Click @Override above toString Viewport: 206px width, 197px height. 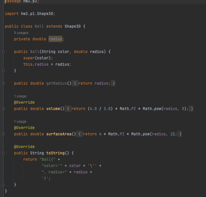pos(24,147)
